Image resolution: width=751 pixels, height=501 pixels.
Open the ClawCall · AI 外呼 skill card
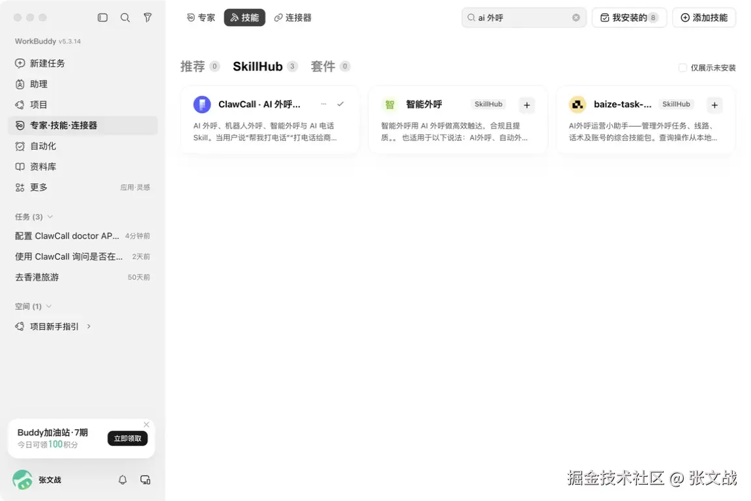click(270, 119)
